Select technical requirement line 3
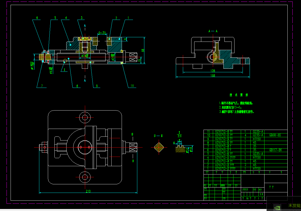The image size is (301, 211). 237,112
